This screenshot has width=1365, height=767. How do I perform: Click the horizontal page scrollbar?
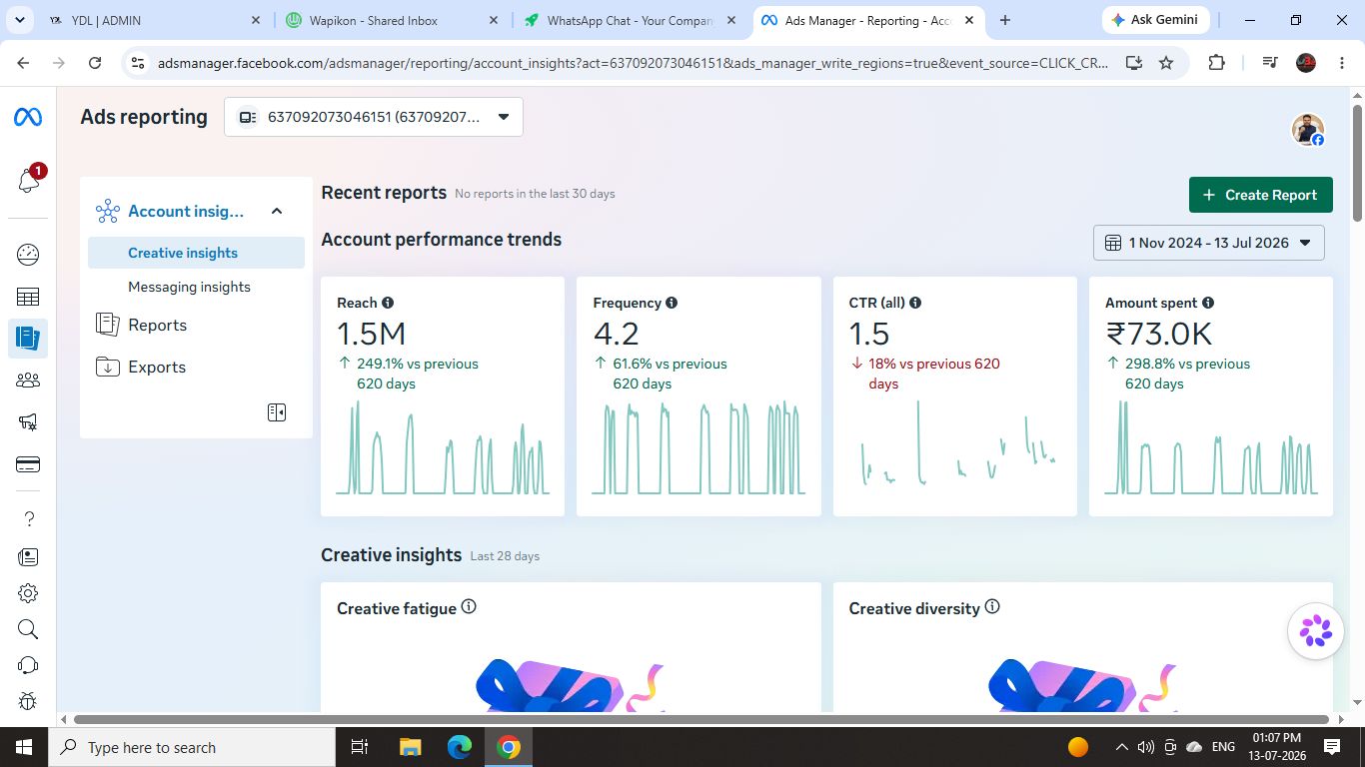point(700,719)
